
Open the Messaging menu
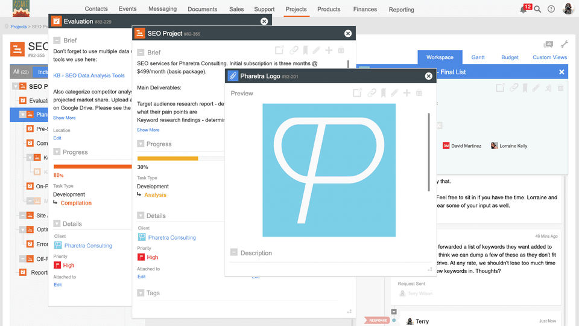click(x=162, y=9)
